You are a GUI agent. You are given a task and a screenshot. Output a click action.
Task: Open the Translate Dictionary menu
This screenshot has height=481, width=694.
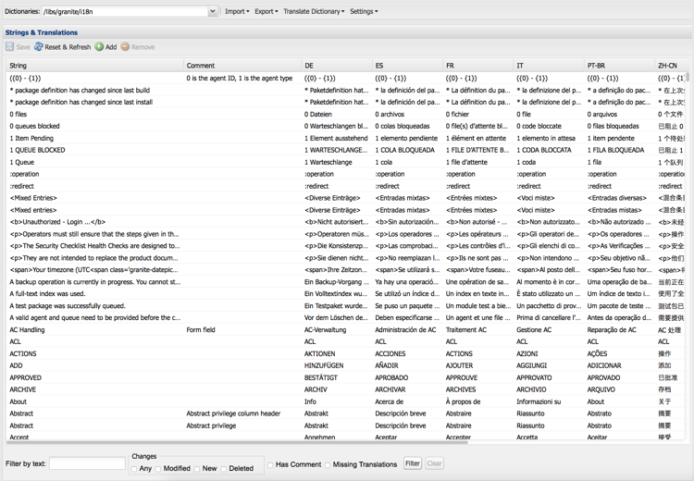314,12
